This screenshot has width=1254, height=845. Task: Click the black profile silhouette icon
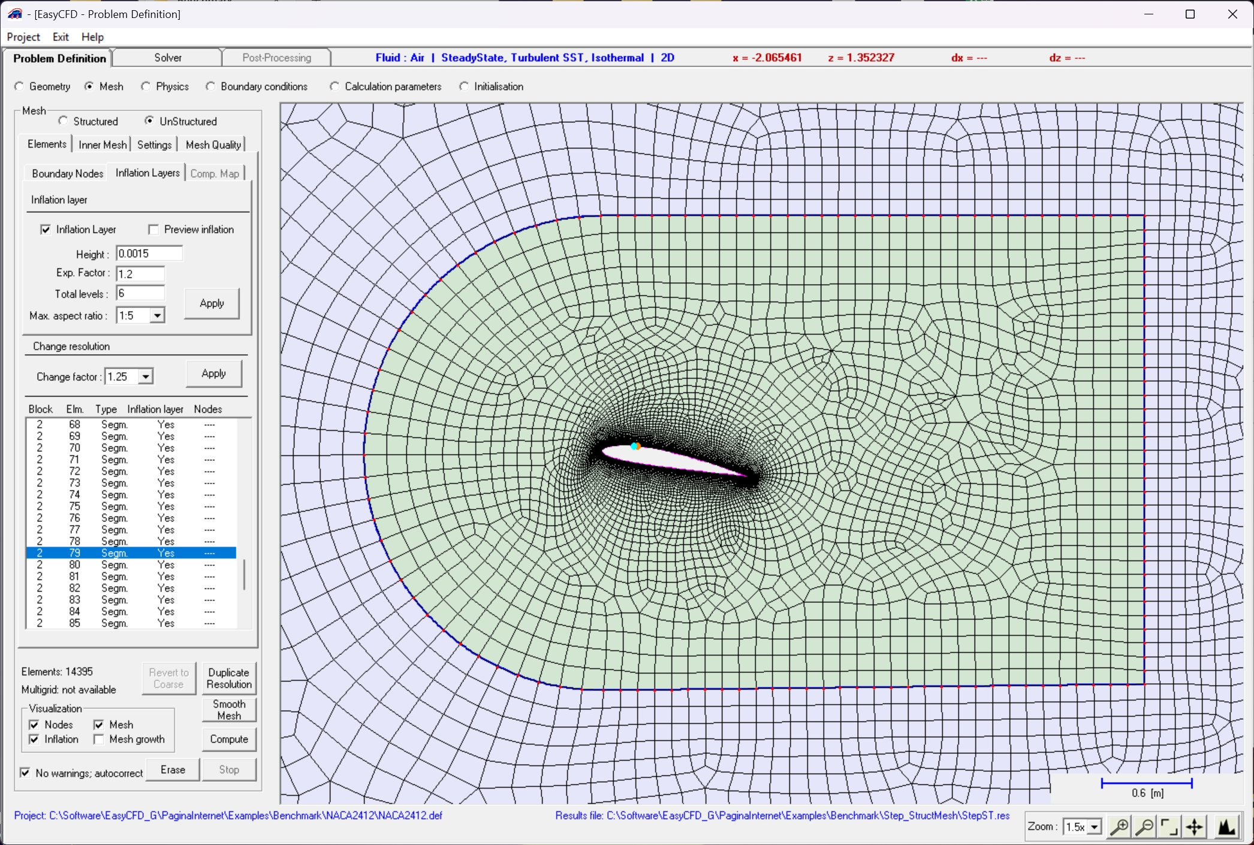pos(1227,827)
